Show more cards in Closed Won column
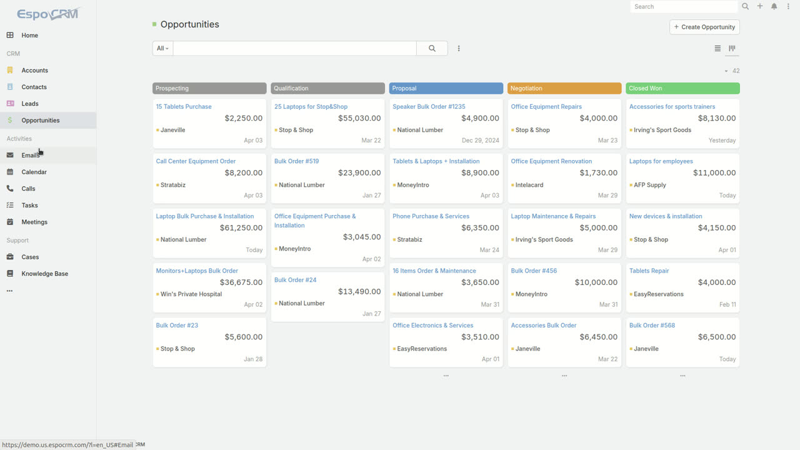Viewport: 800px width, 450px height. coord(682,376)
